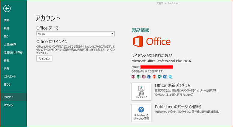The image size is (233, 127).
Task: Select 閉じる in the sidebar
Action: click(x=7, y=84)
